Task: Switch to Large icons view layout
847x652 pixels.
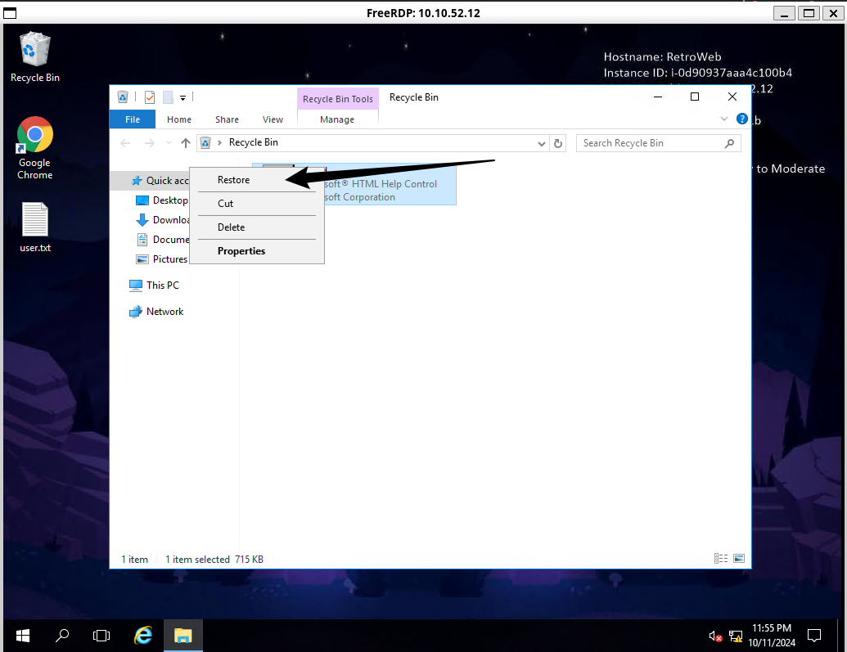Action: (x=739, y=559)
